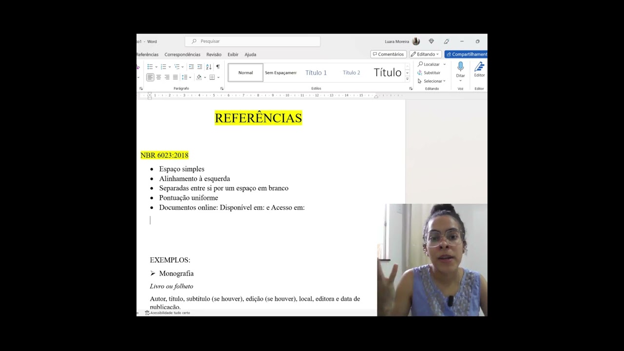The height and width of the screenshot is (351, 624).
Task: Toggle the show paragraph marks pilcrow
Action: coord(218,67)
